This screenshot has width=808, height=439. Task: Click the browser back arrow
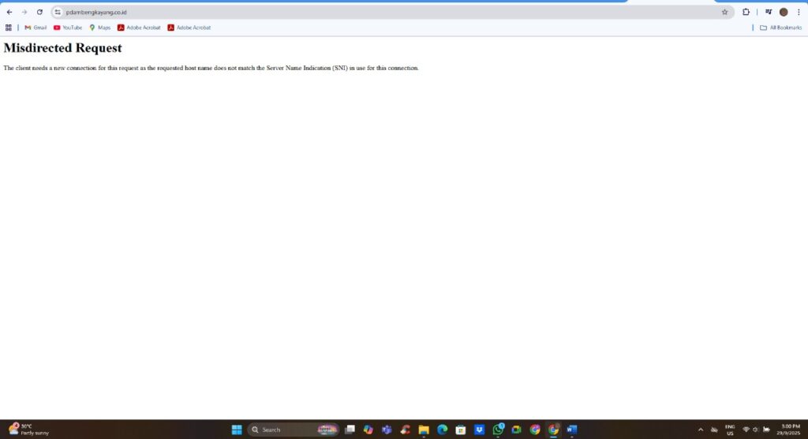tap(9, 12)
